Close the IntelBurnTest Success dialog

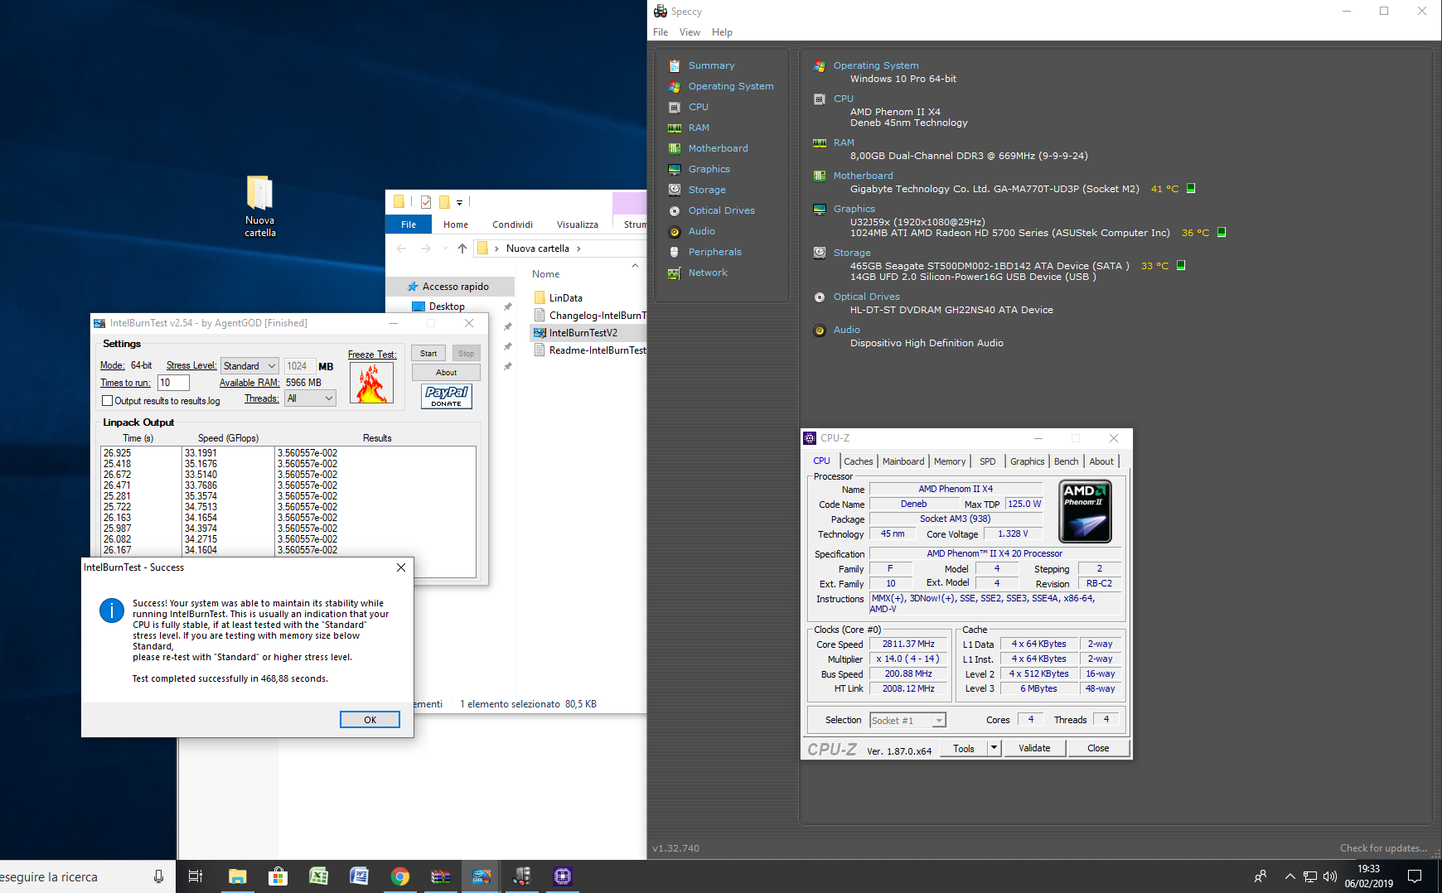(x=401, y=567)
